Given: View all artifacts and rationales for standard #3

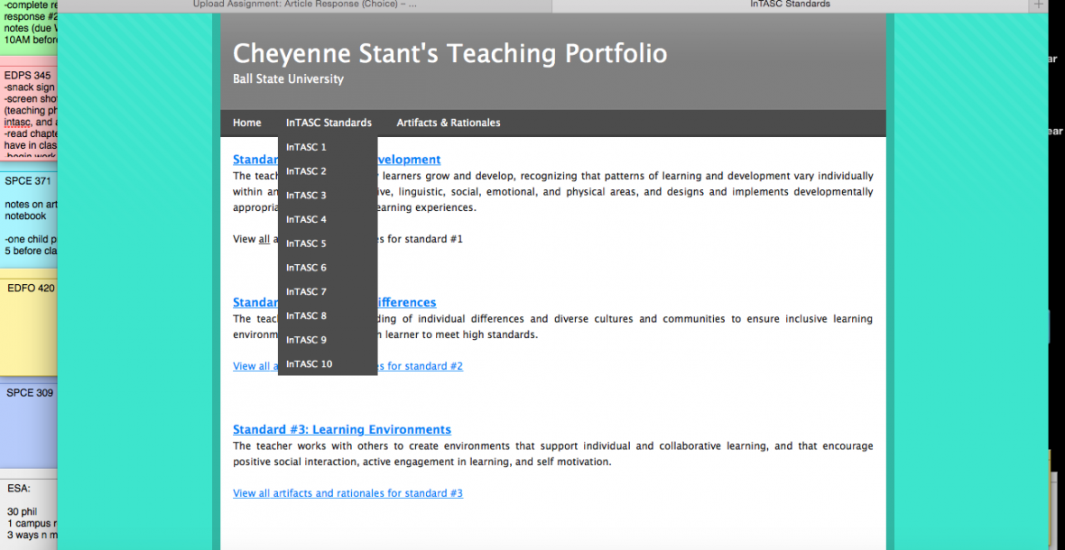Looking at the screenshot, I should tap(347, 493).
